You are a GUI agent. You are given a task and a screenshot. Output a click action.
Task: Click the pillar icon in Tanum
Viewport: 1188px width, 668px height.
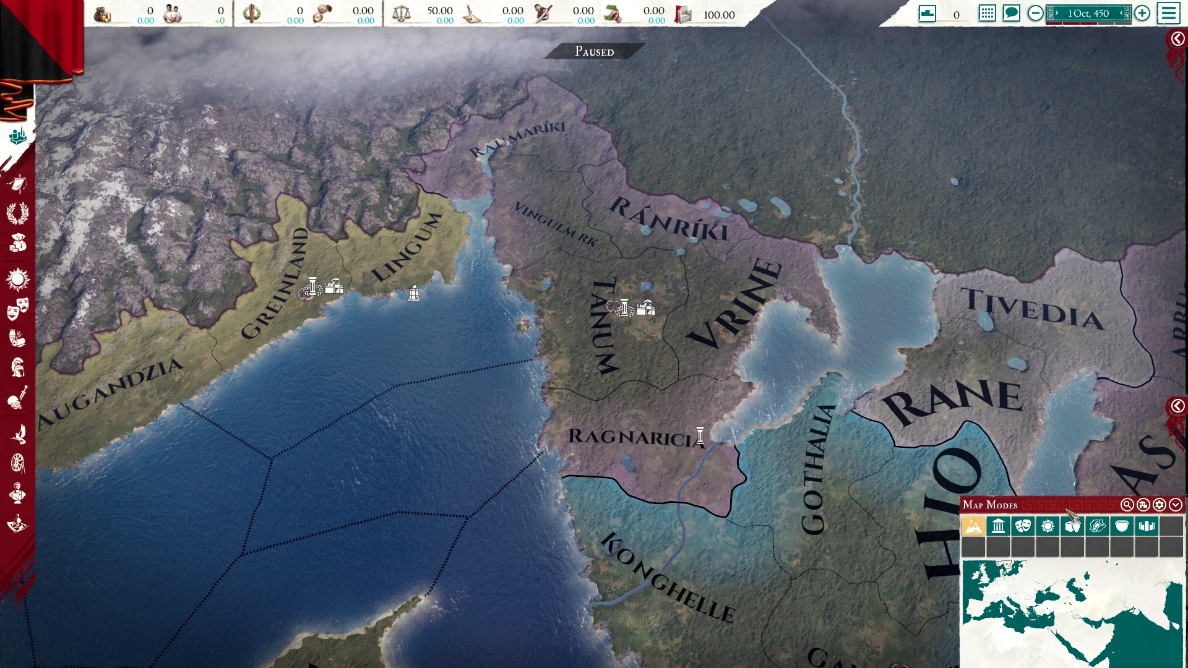624,307
